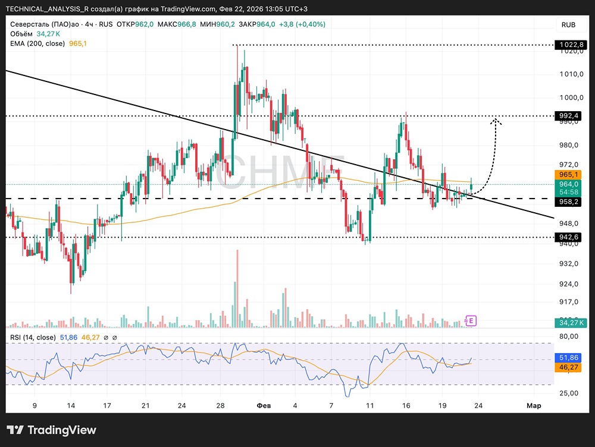The image size is (595, 447).
Task: Click the TECHNICAL_ANALYSIS_R author header text
Action: (47, 9)
